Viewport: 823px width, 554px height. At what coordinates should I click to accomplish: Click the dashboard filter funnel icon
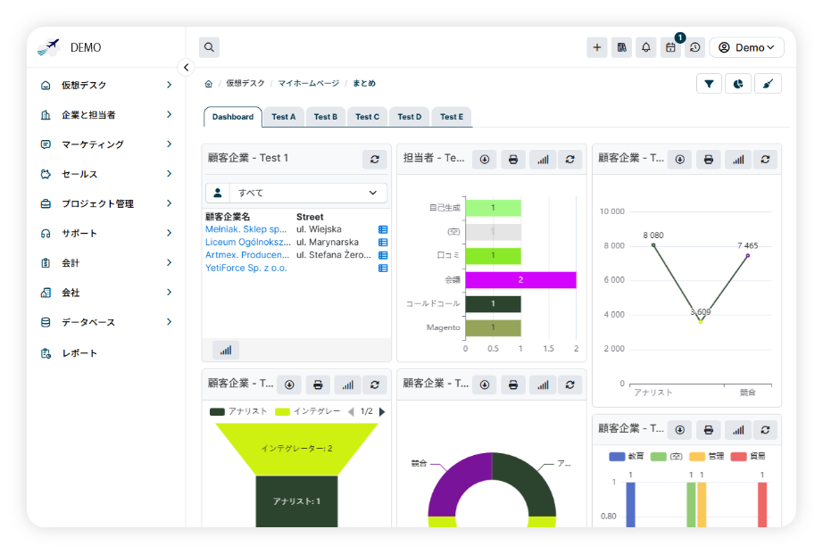709,83
